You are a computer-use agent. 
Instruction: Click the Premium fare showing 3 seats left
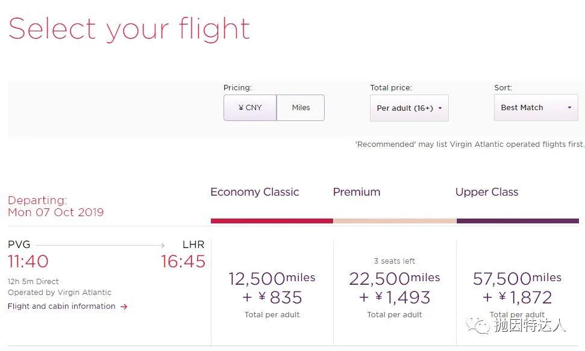(x=395, y=283)
